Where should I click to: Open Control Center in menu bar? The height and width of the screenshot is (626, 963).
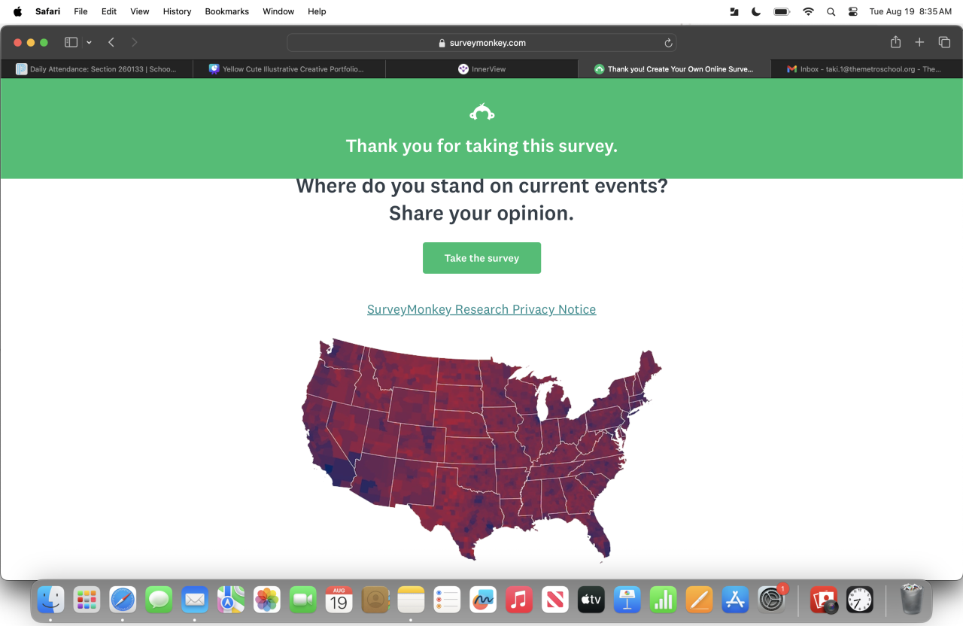[x=852, y=11]
